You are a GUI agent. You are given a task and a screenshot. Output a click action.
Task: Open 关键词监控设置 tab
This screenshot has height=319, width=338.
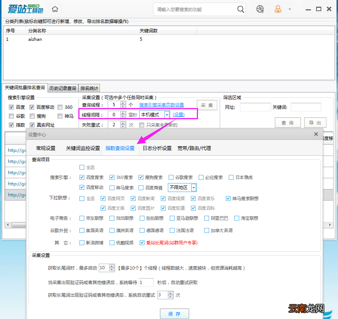tap(83, 148)
